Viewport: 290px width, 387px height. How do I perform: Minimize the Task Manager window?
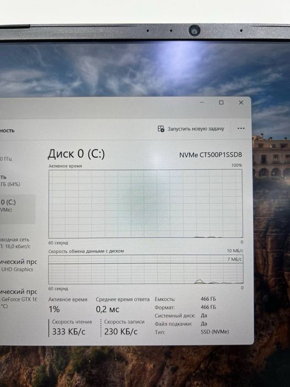click(202, 102)
